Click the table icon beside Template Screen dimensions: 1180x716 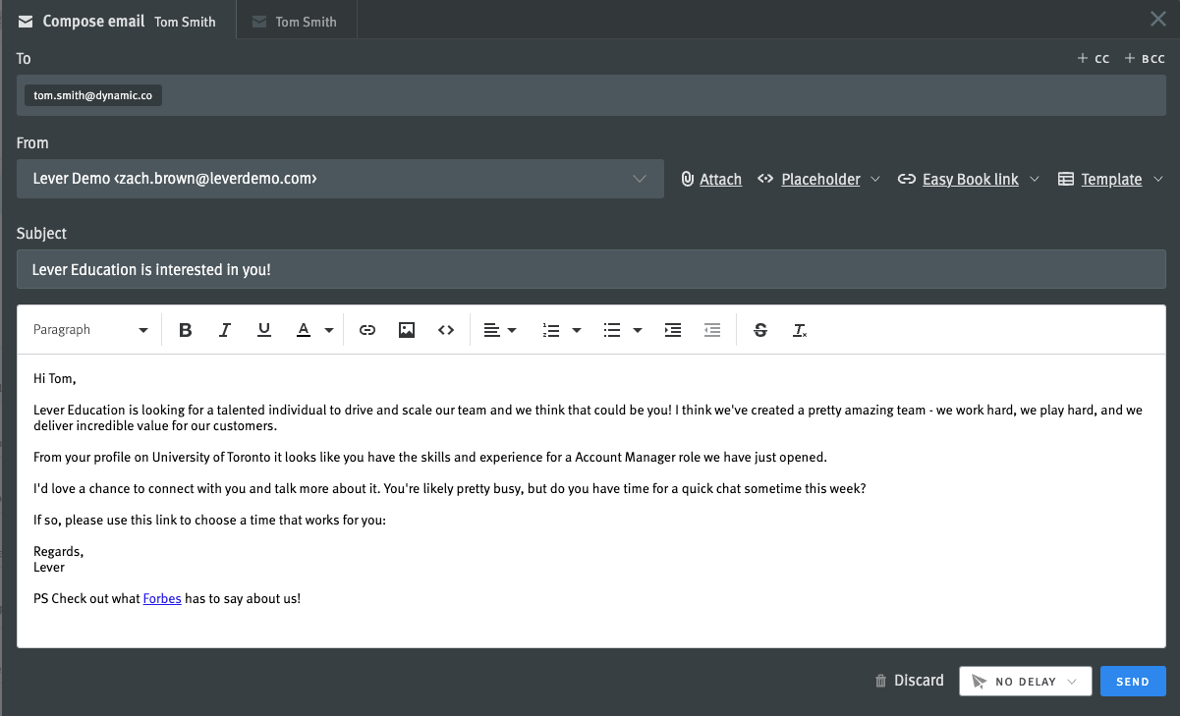click(x=1065, y=179)
